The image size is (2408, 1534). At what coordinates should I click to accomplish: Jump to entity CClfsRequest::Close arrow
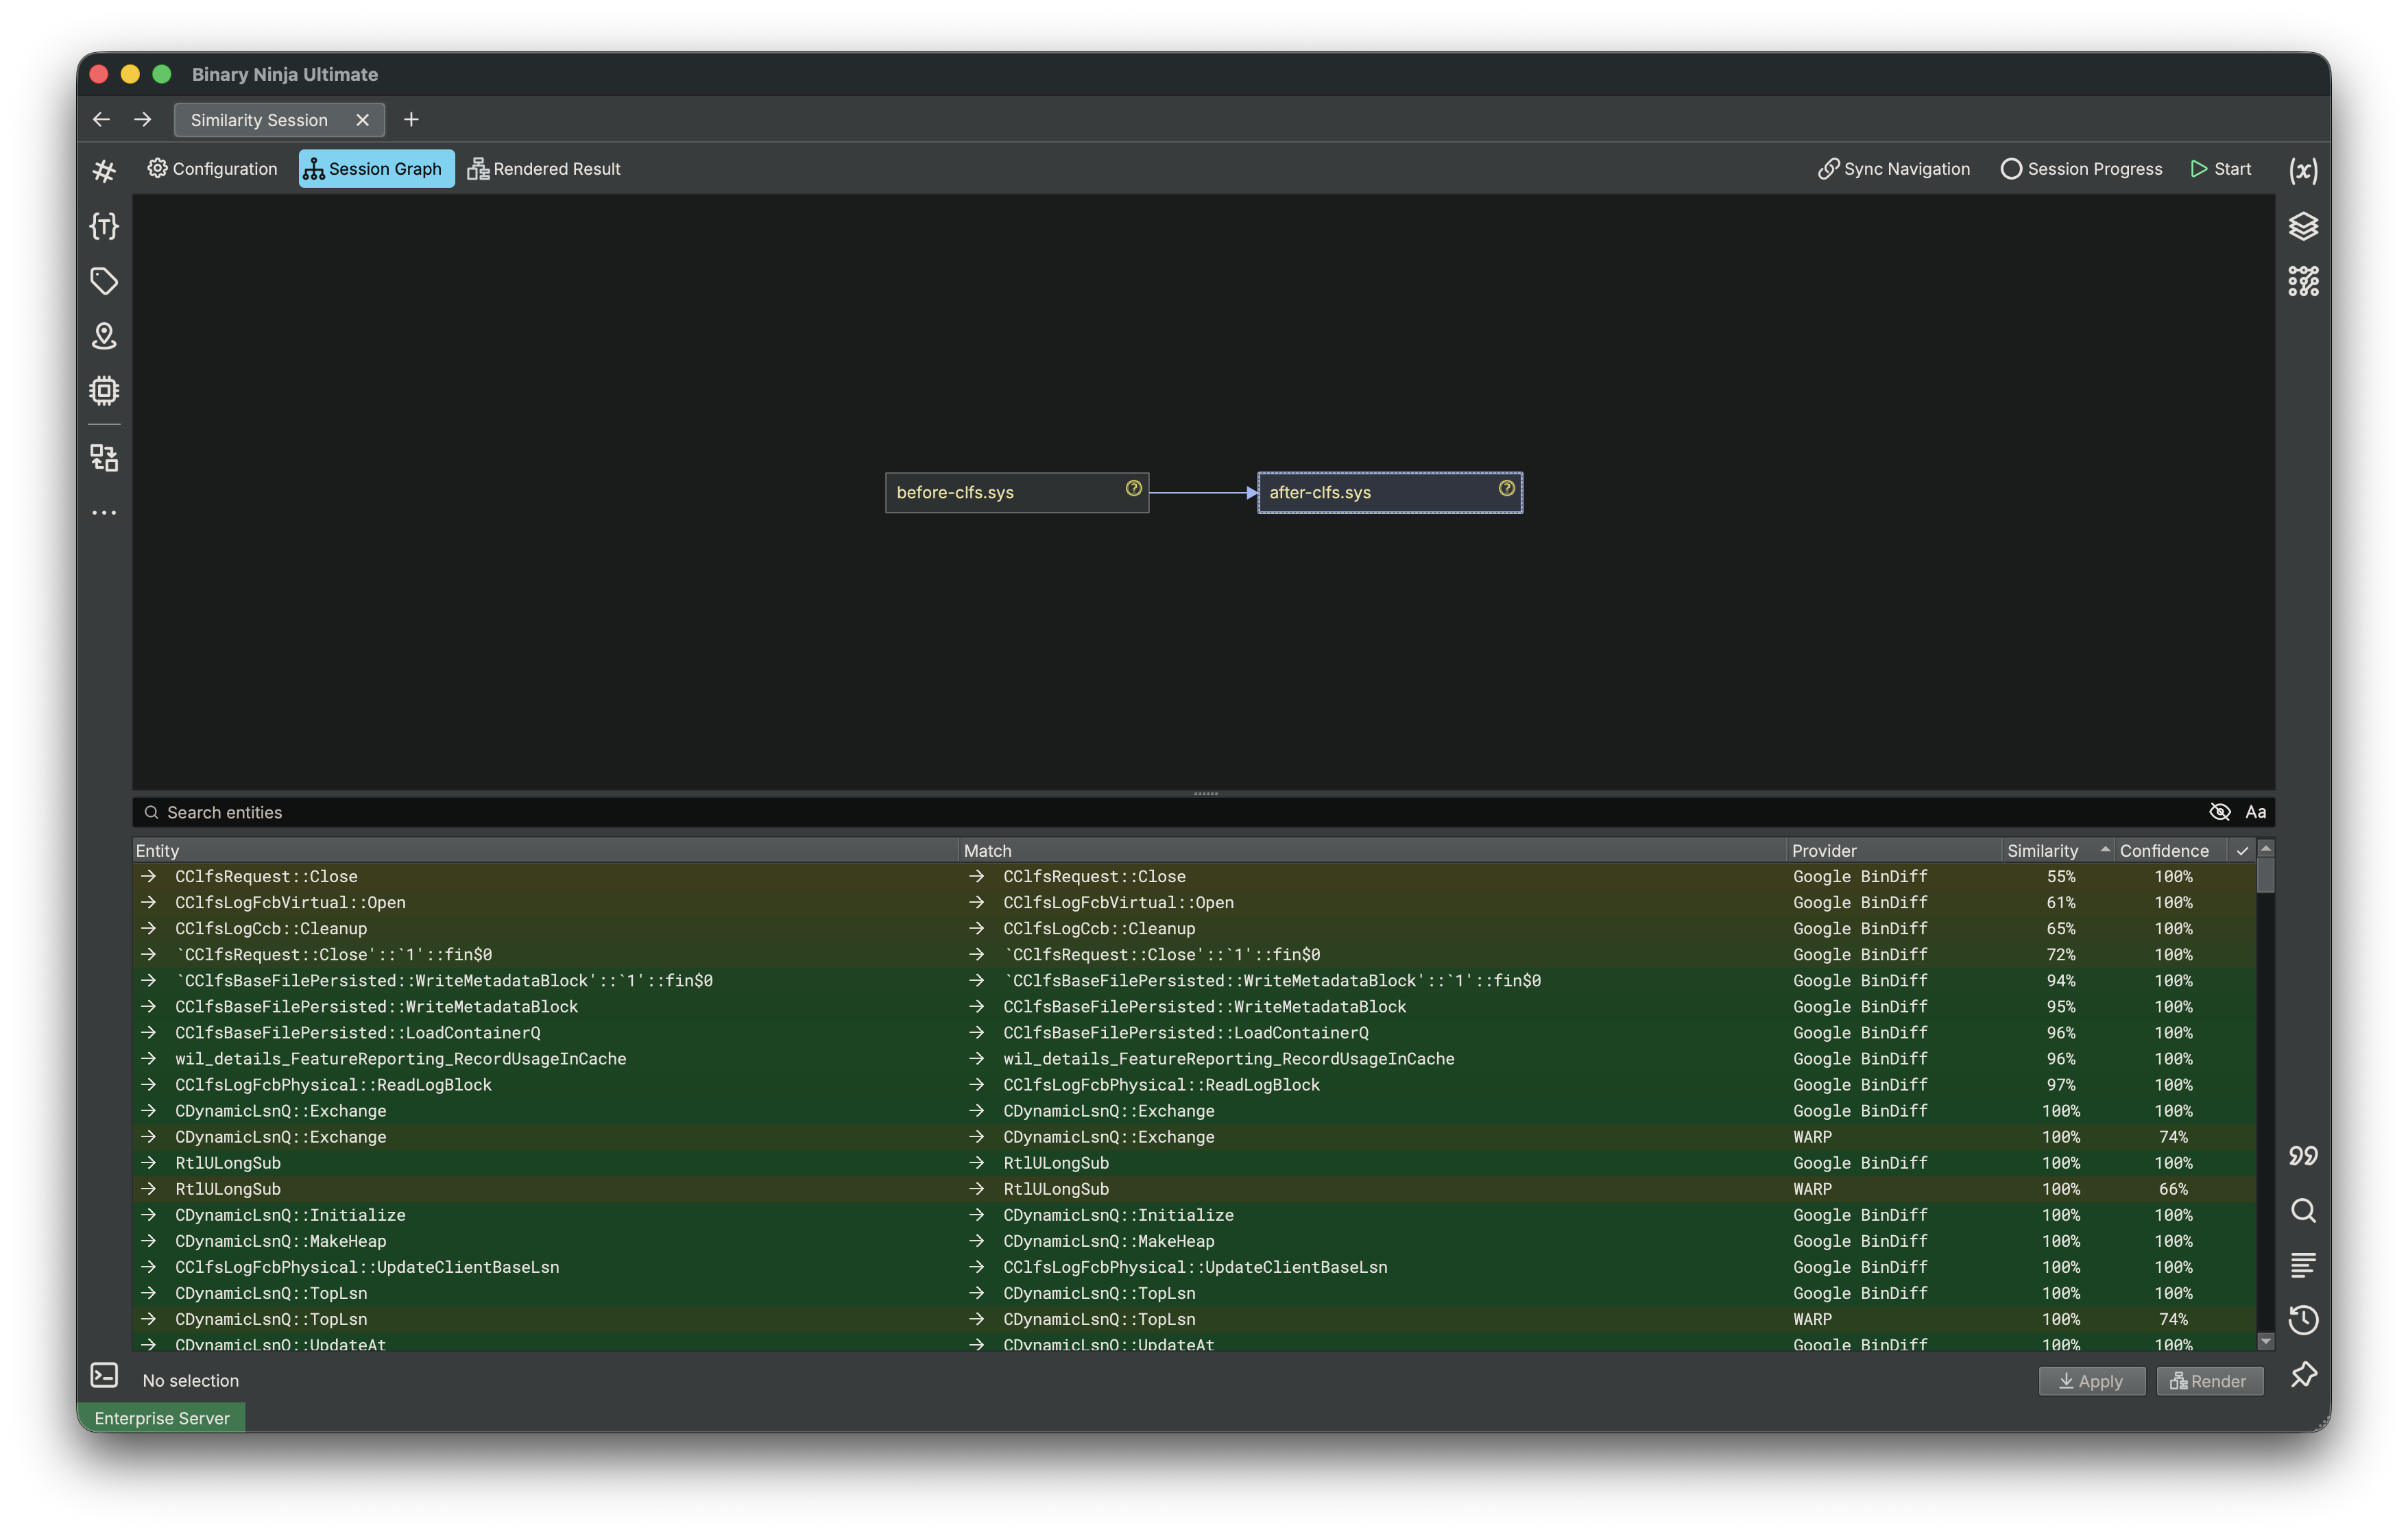149,876
